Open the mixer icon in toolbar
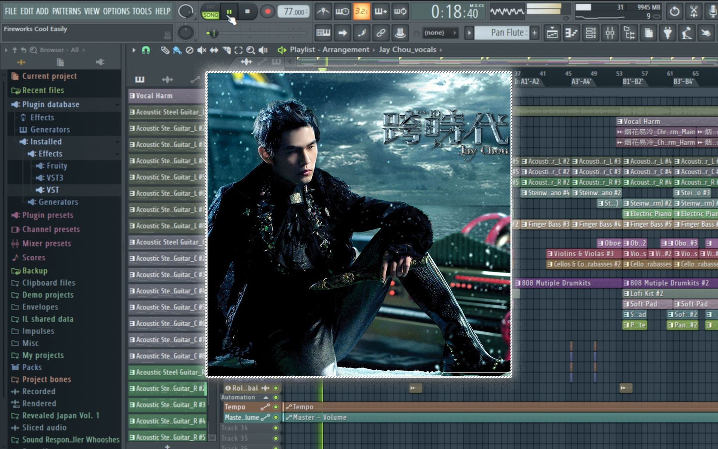 (610, 33)
